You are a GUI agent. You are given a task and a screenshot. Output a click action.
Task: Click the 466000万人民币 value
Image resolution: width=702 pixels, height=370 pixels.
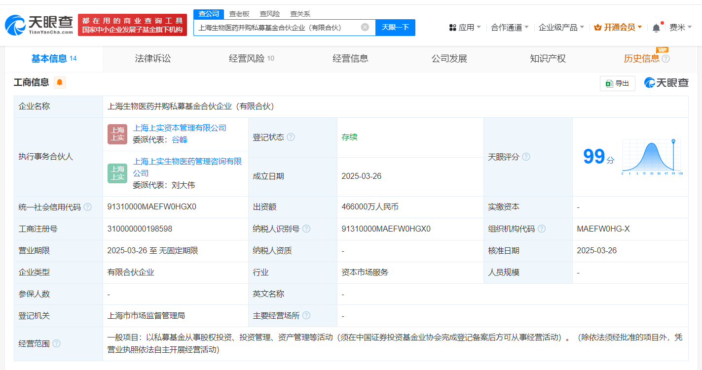click(370, 207)
